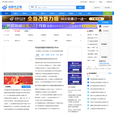Open the 供应 search type dropdown
This screenshot has width=114, height=114.
(34, 7)
